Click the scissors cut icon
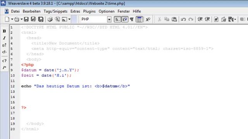This screenshot has height=139, width=248. click(x=159, y=19)
